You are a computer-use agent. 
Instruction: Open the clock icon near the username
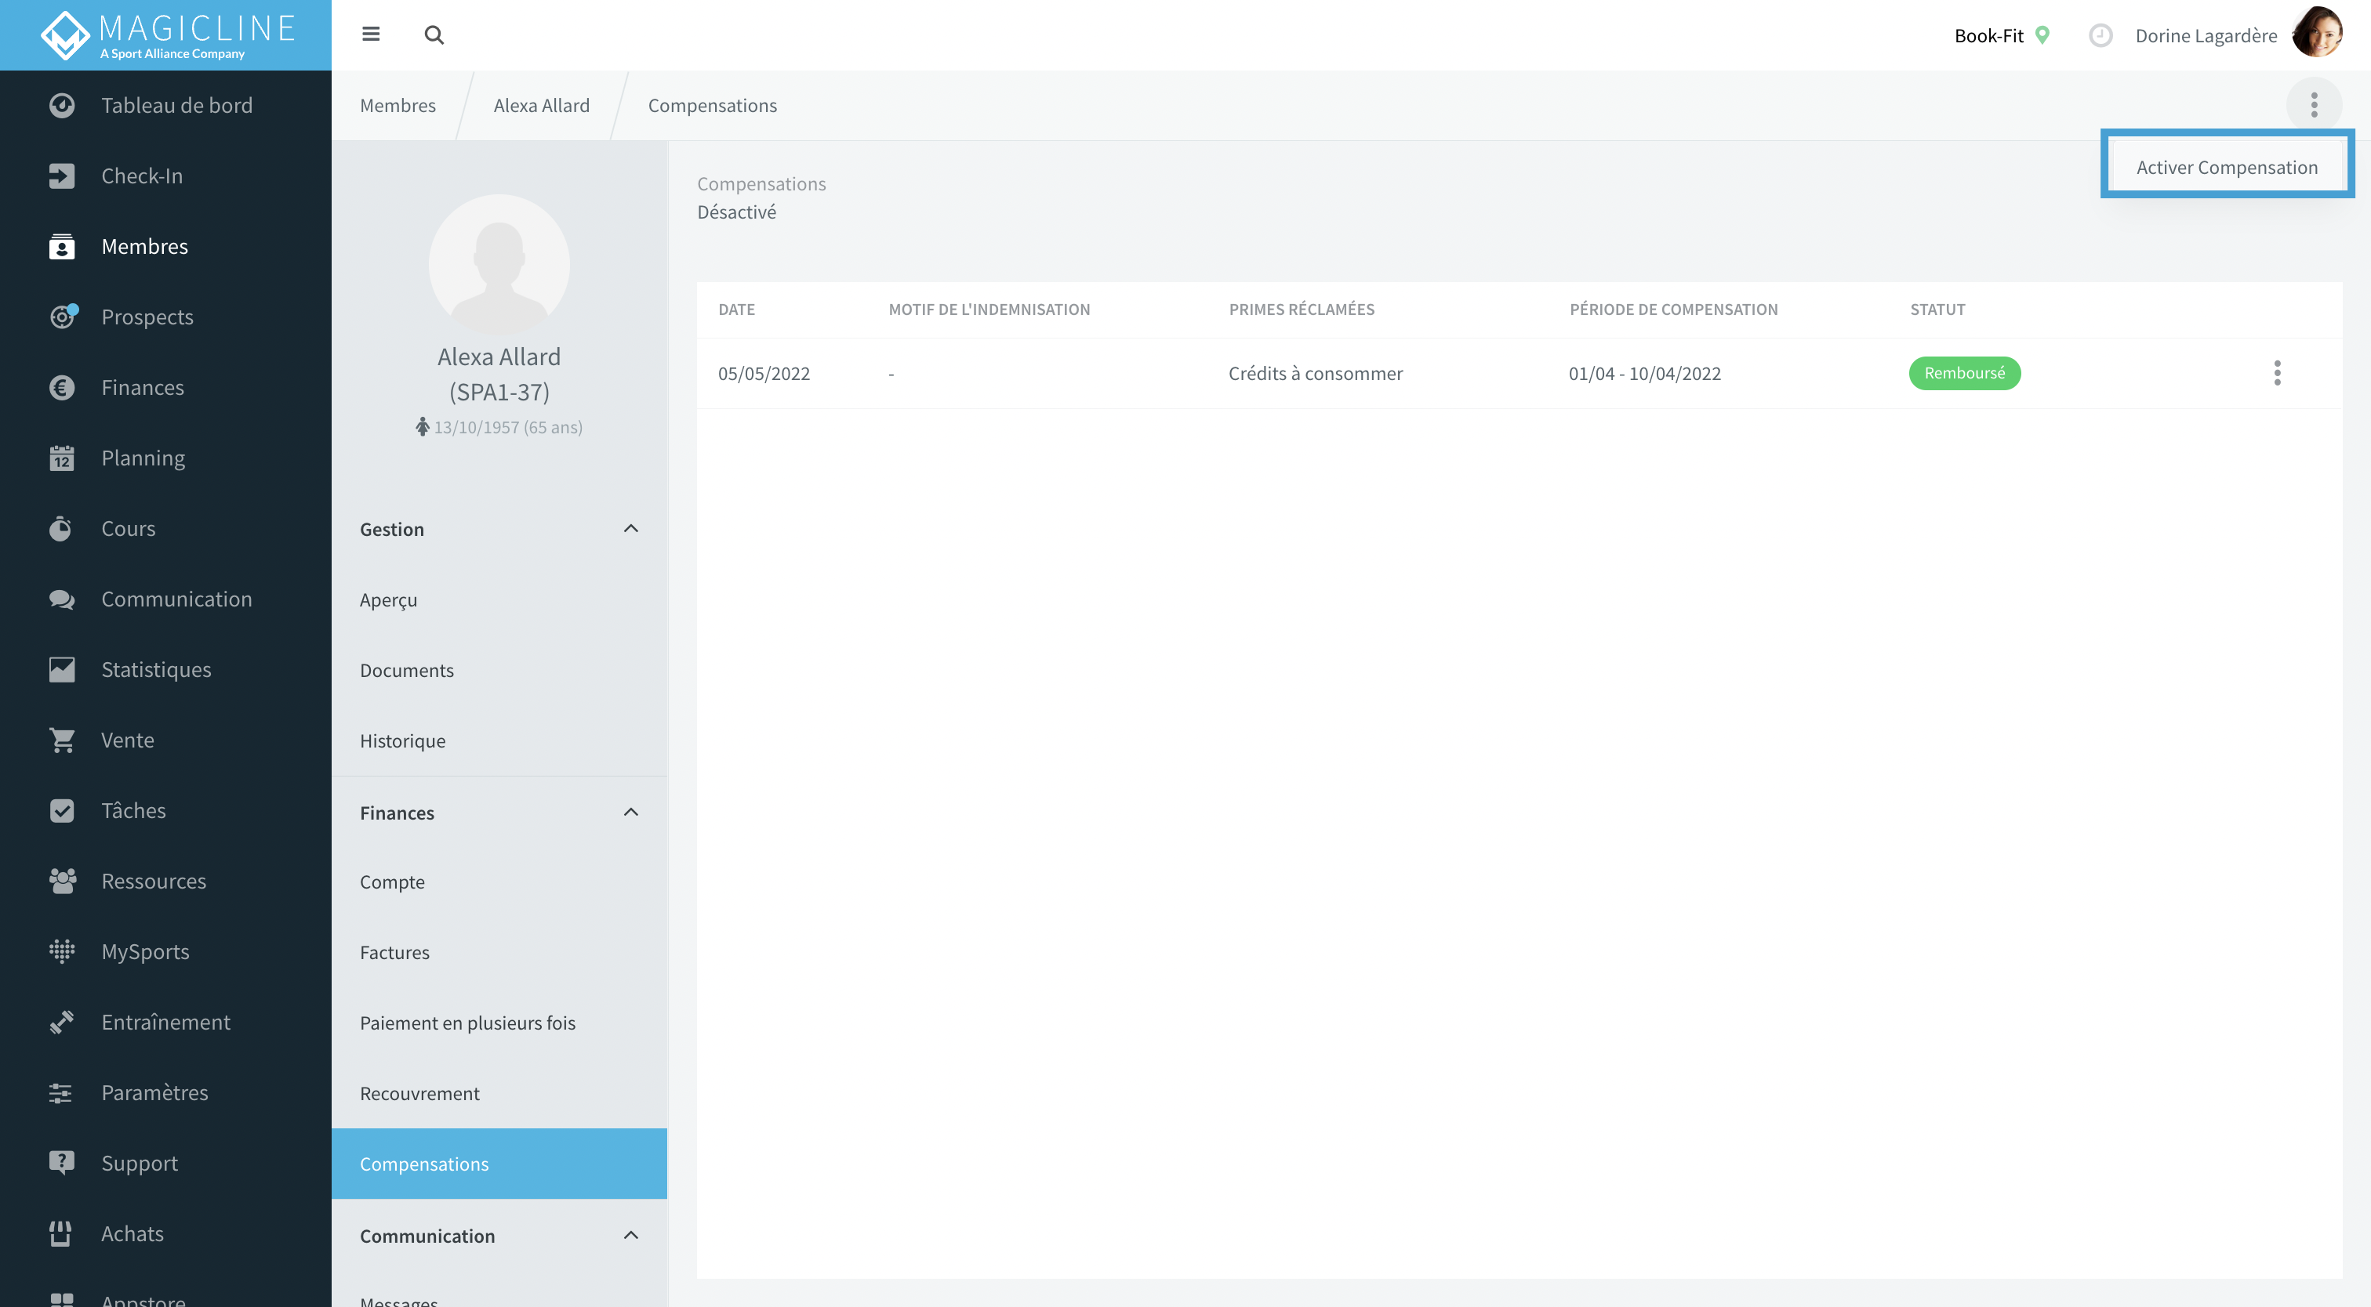(x=2100, y=35)
